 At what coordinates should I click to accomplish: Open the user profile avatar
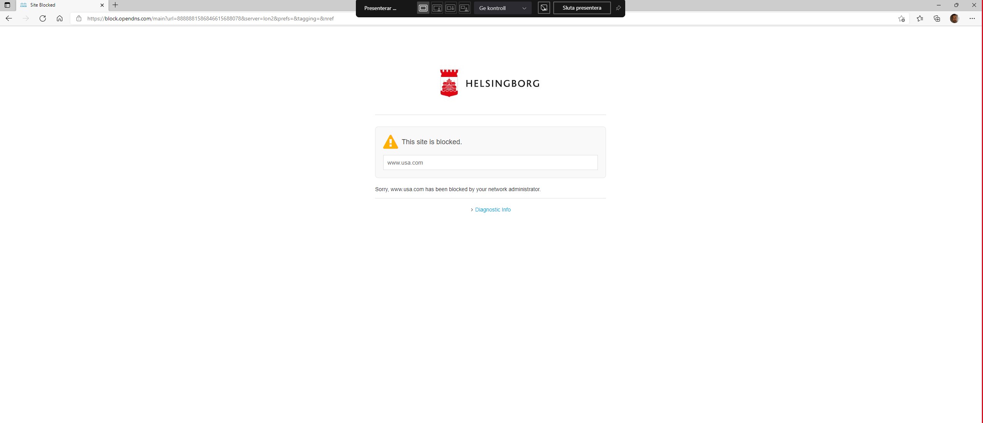[x=954, y=18]
